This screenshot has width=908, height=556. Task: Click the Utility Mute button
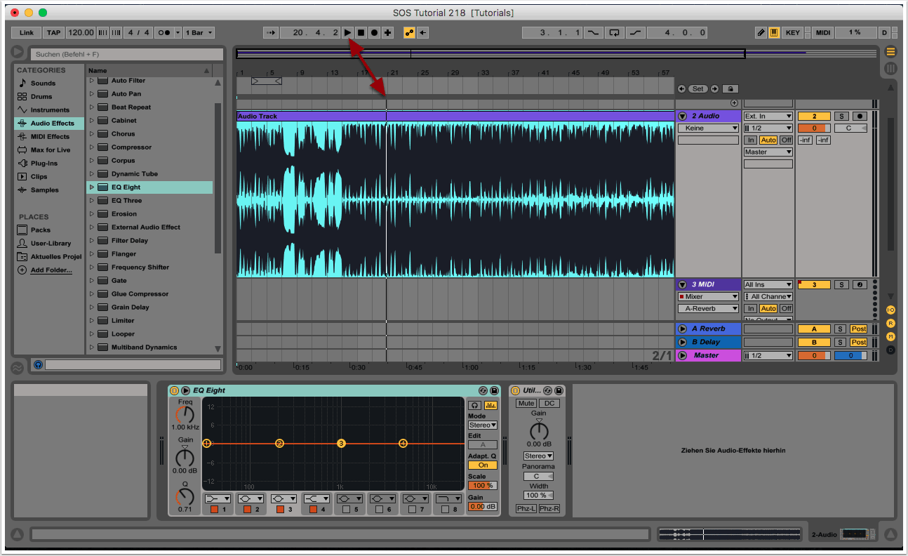526,404
